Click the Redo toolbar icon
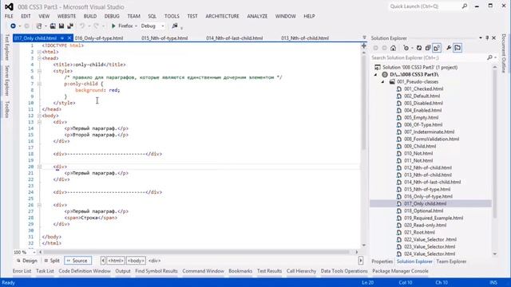511x287 pixels. 96,26
